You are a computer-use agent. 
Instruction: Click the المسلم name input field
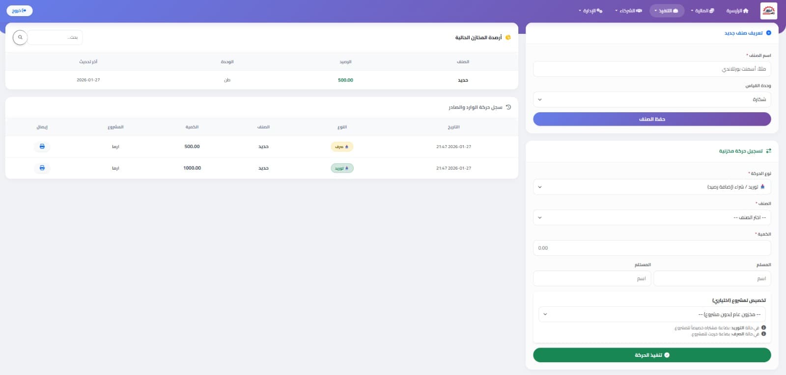712,278
